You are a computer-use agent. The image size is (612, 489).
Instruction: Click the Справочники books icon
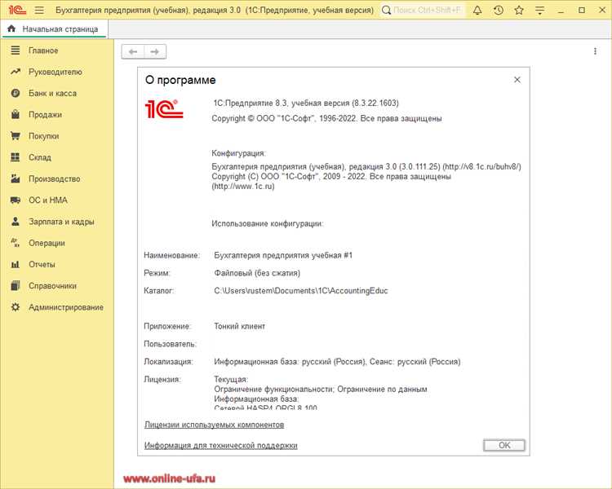click(x=16, y=285)
